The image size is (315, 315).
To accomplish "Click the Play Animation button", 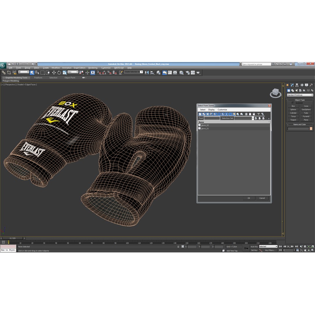I will (288, 246).
